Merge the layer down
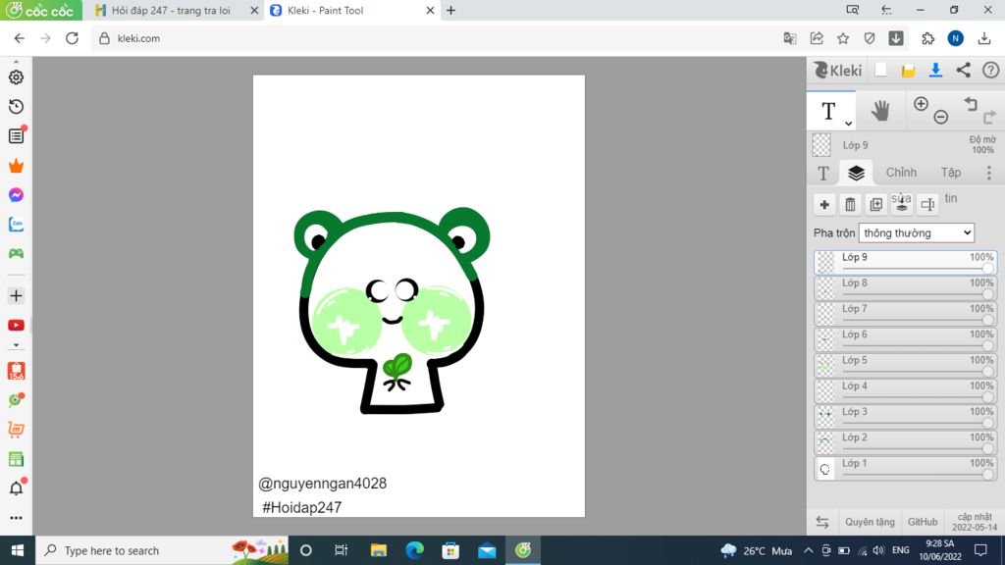1005x565 pixels. point(902,205)
